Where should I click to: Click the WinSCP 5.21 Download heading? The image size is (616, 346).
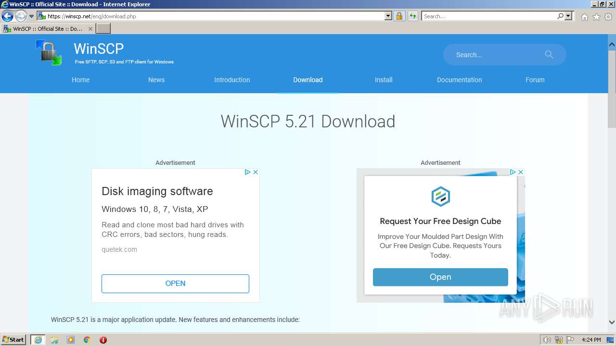[308, 122]
